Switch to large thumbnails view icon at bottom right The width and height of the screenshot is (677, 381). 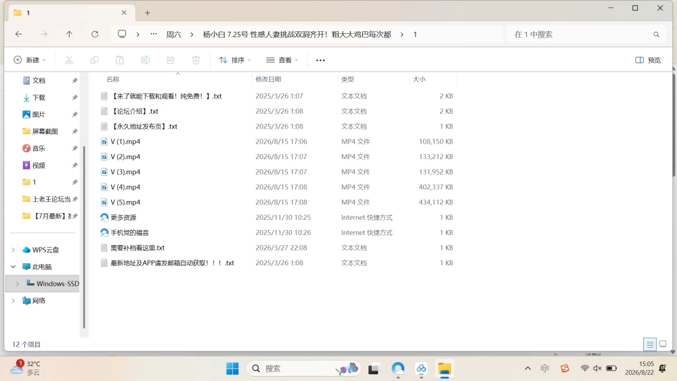point(663,344)
